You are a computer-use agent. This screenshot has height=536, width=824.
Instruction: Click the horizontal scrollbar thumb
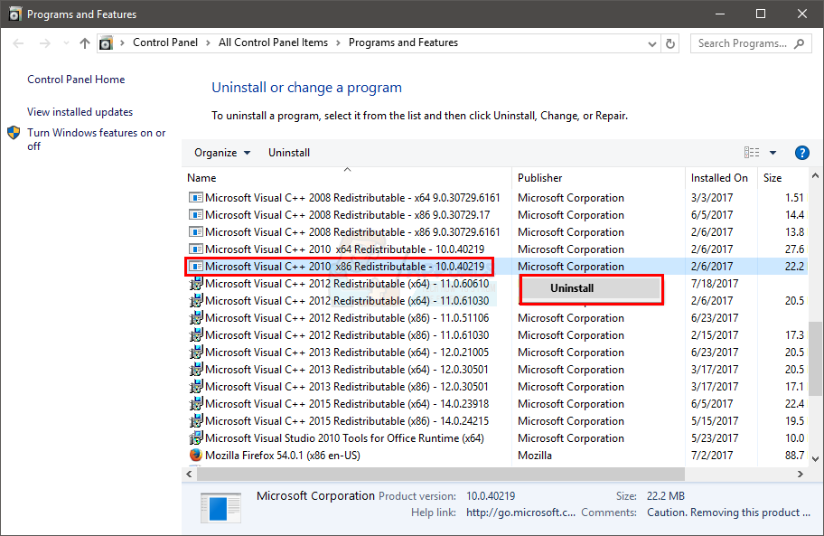(441, 474)
